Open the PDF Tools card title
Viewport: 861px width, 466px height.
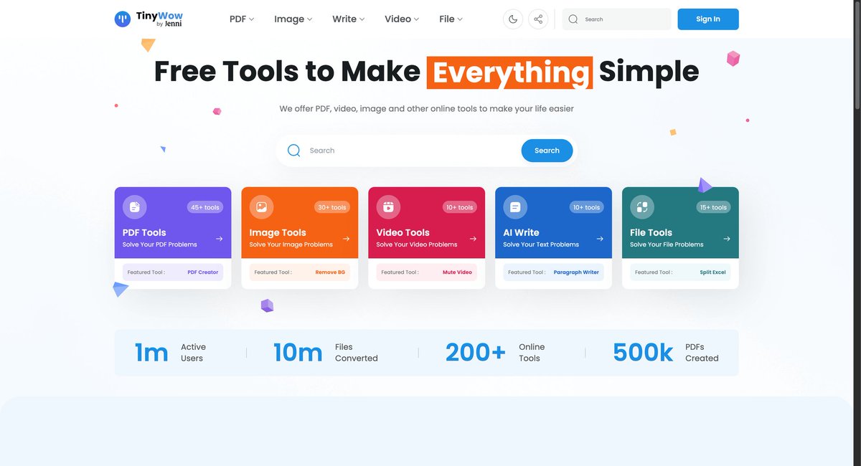(144, 232)
